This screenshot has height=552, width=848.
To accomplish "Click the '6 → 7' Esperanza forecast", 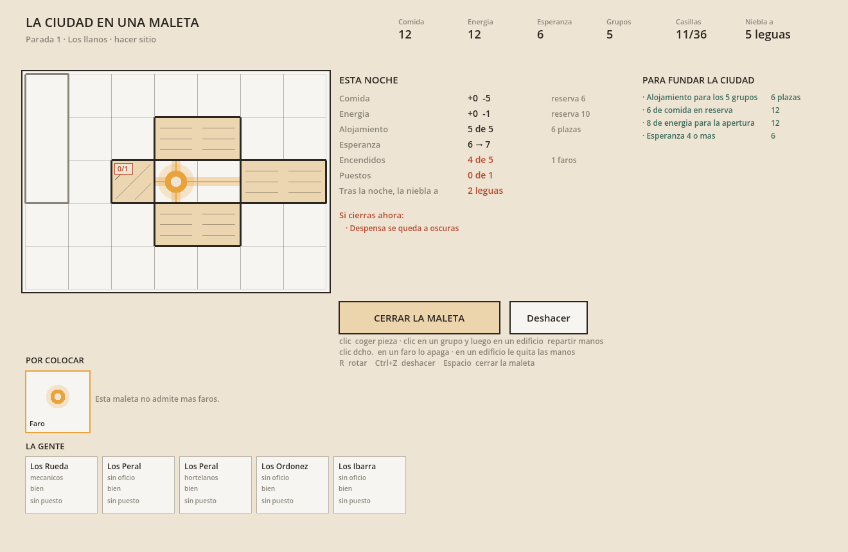I will [479, 144].
